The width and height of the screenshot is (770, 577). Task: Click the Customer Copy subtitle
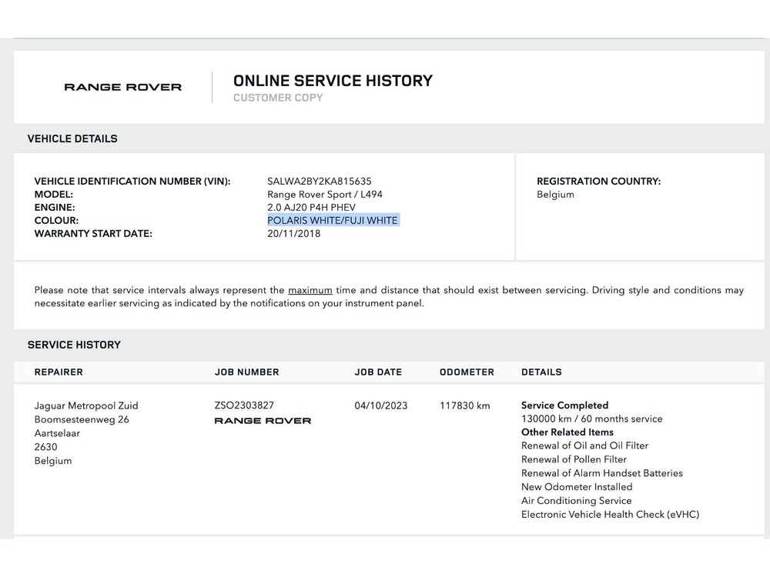click(x=278, y=98)
